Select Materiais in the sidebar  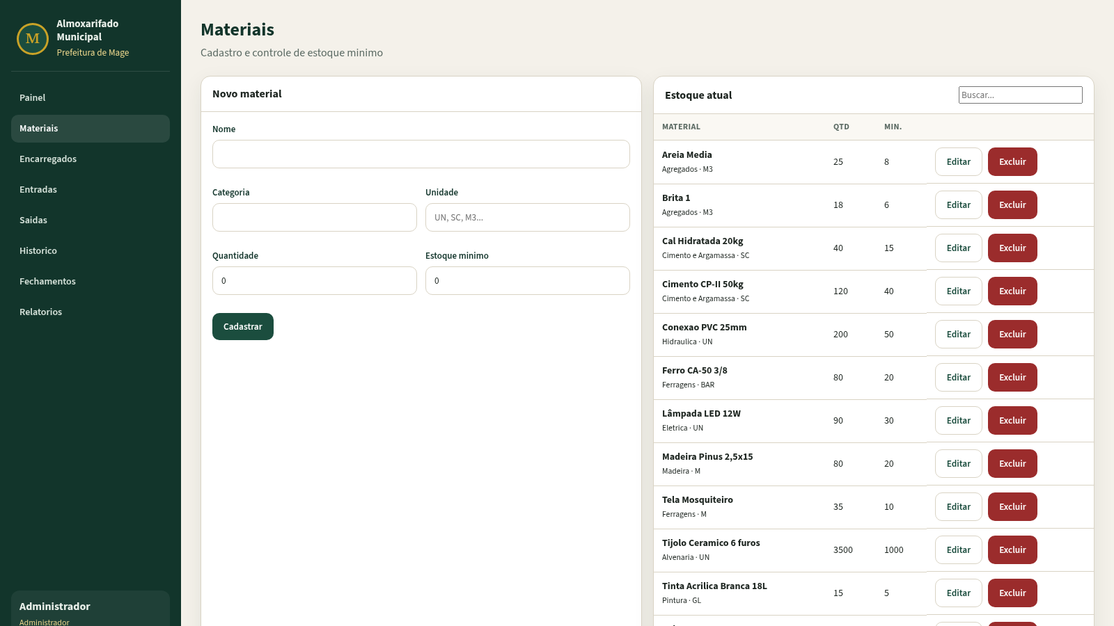click(91, 129)
